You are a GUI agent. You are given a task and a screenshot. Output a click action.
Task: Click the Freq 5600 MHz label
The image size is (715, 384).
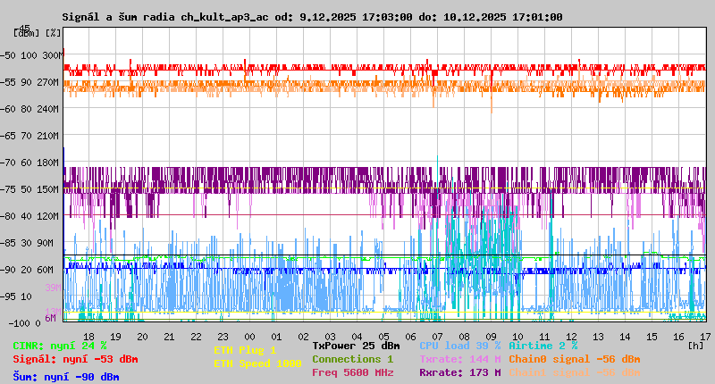352,372
